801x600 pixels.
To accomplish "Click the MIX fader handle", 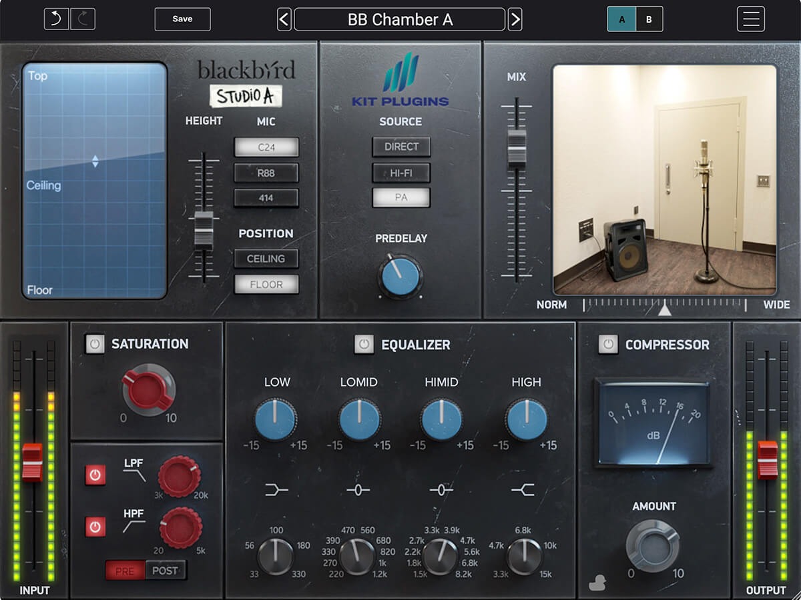I will pos(517,147).
